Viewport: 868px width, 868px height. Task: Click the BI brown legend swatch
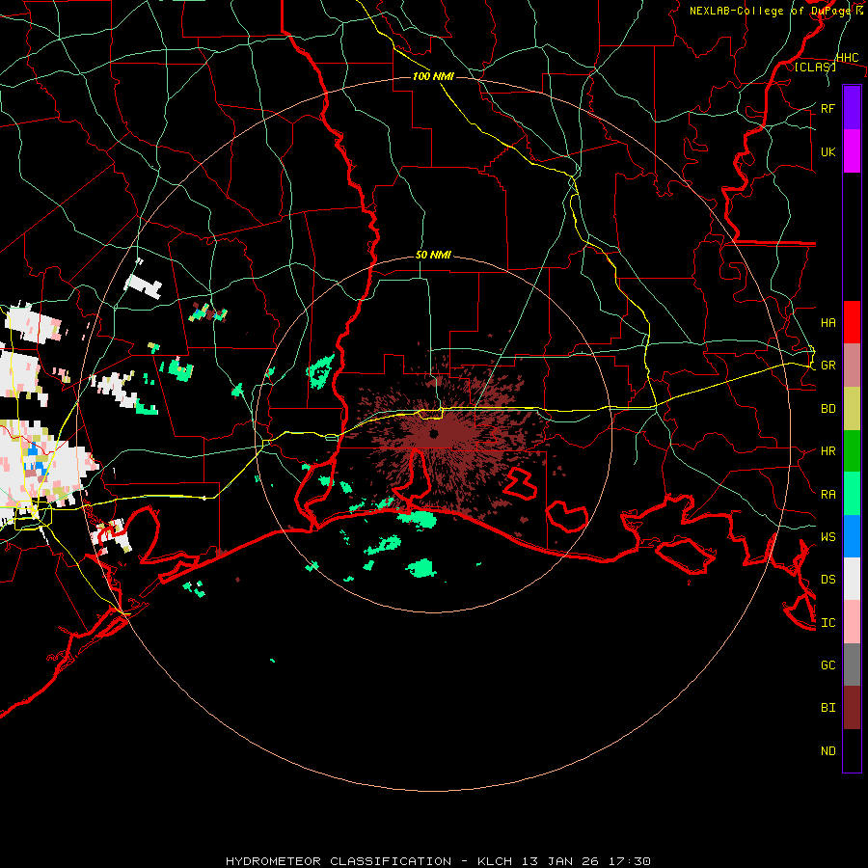pyautogui.click(x=852, y=708)
